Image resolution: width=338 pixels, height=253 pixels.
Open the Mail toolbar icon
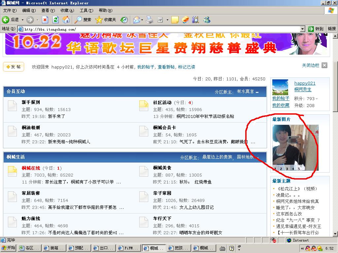[x=137, y=20]
